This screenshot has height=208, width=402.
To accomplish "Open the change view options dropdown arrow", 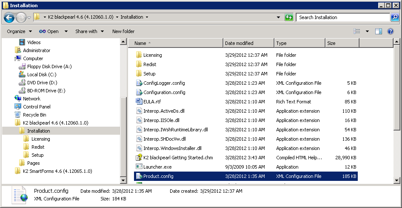I will (367, 31).
